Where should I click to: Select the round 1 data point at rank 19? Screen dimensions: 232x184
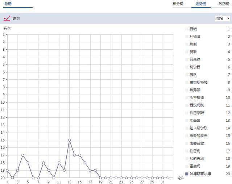(x=7, y=170)
